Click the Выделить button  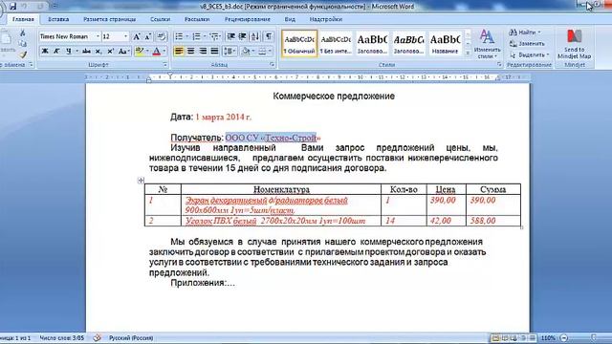point(529,54)
